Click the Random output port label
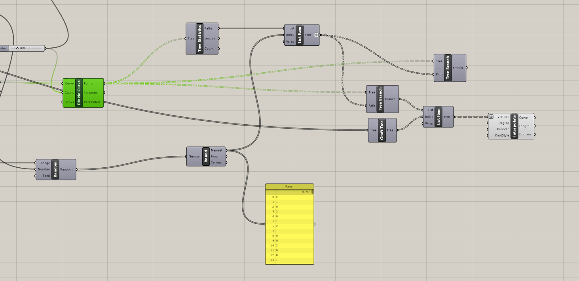The height and width of the screenshot is (281, 579). 66,170
